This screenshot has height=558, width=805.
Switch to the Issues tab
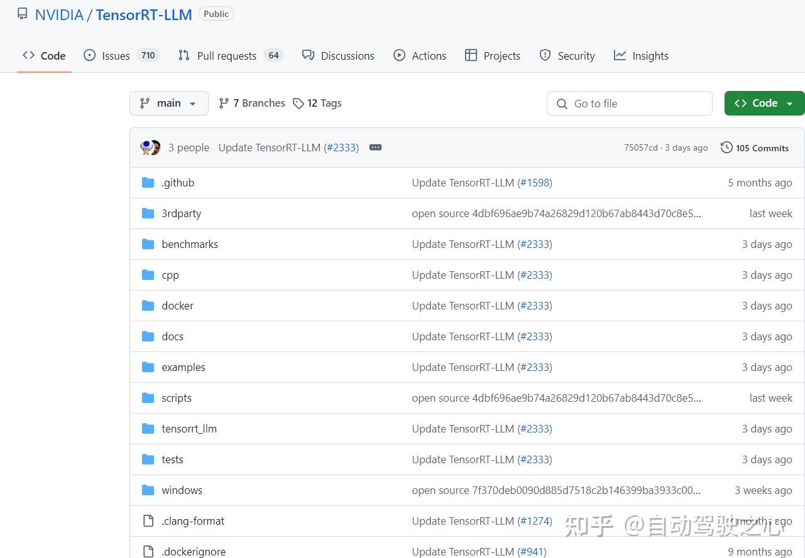tap(121, 56)
